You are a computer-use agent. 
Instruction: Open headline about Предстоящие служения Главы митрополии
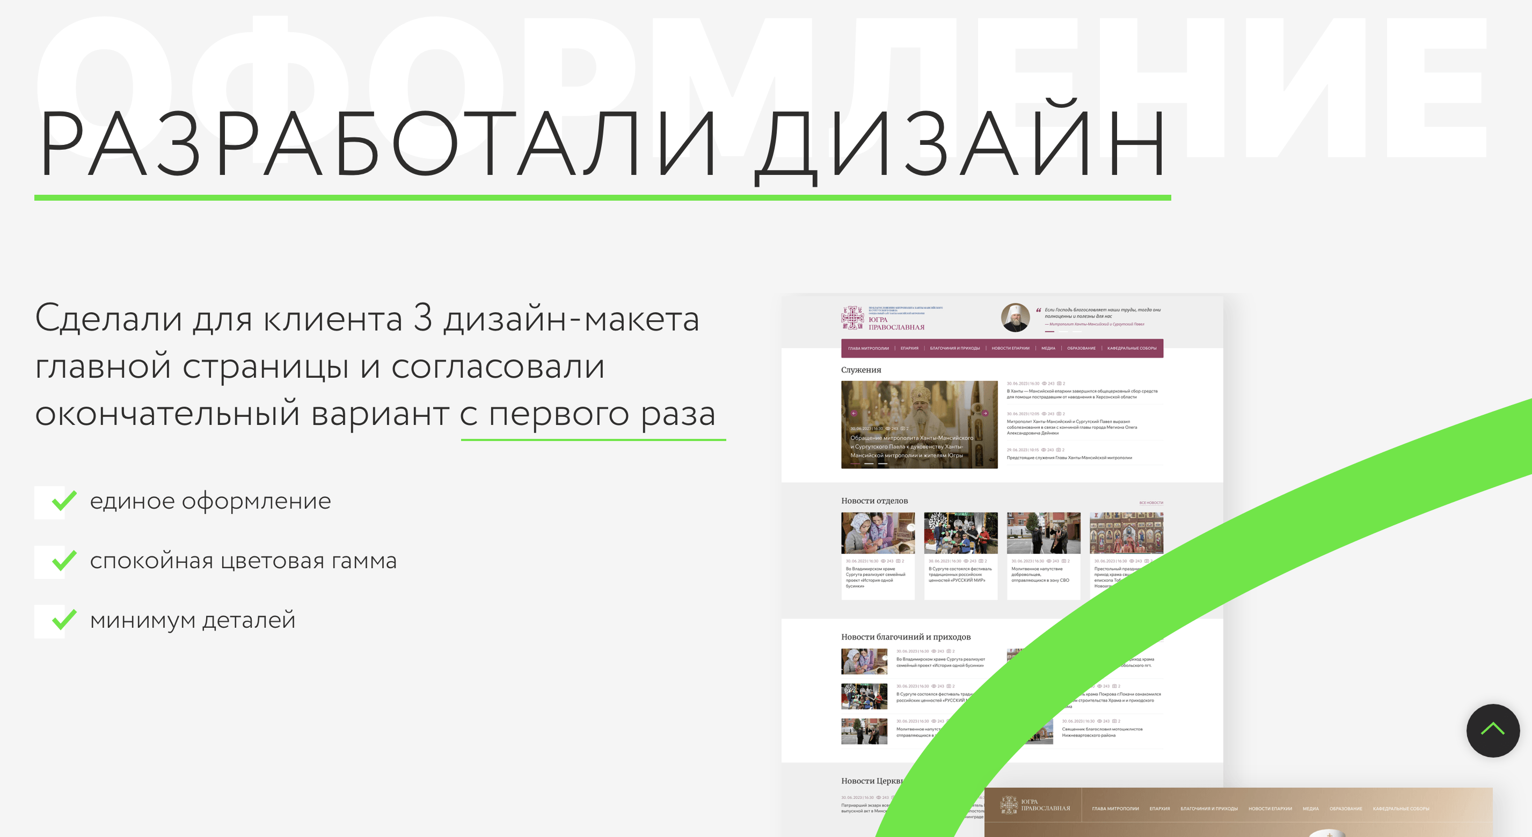(x=1069, y=458)
